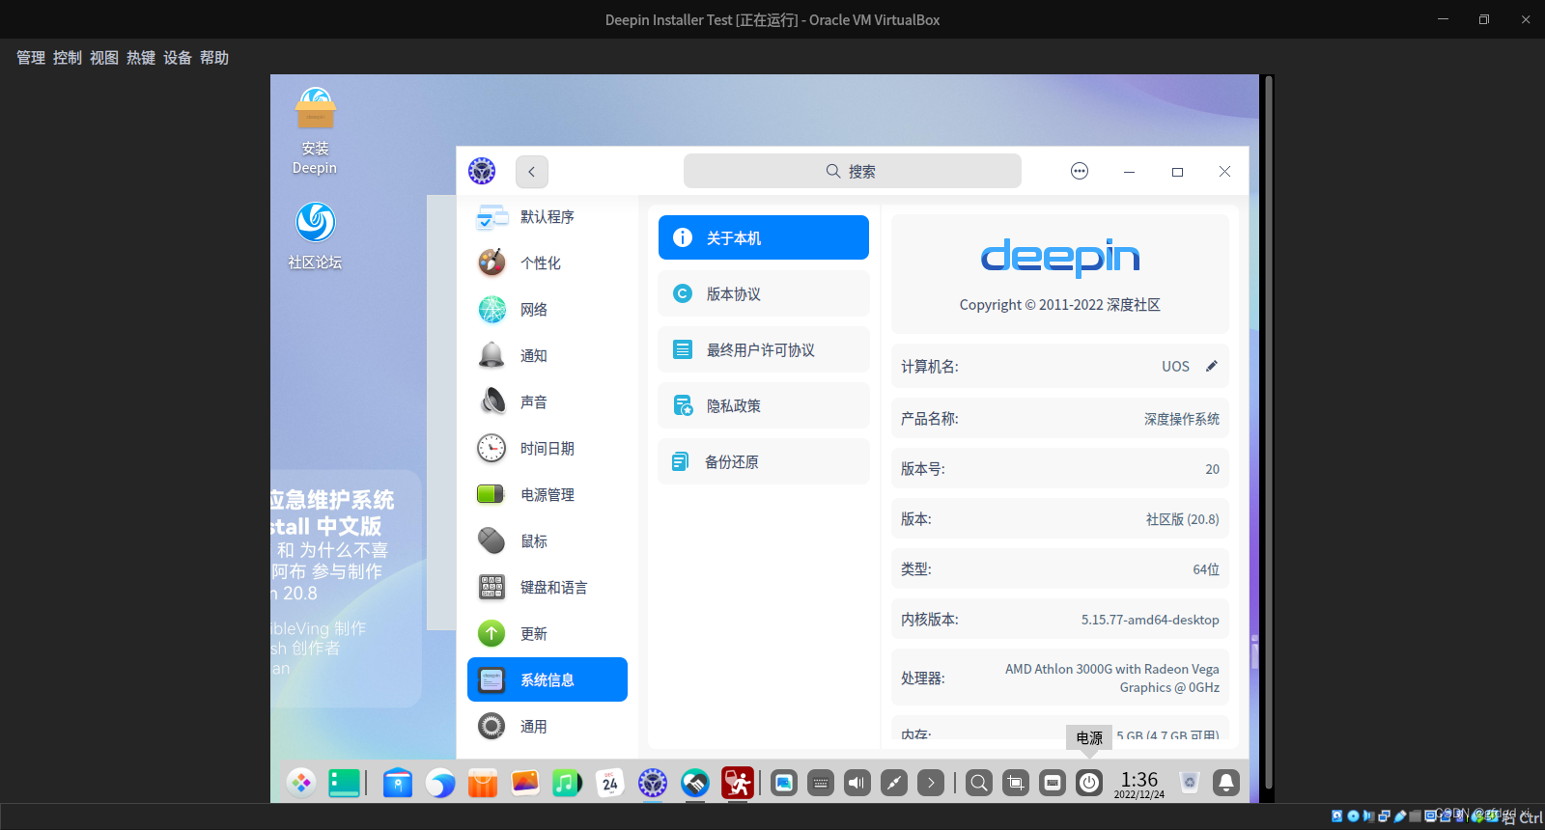The width and height of the screenshot is (1545, 830).
Task: Launch the browser from the dock
Action: click(x=440, y=783)
